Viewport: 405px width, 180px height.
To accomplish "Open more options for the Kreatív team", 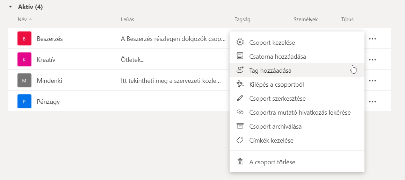I will point(373,60).
